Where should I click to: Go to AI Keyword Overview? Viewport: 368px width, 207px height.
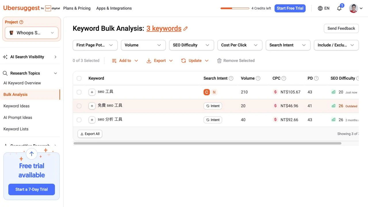tap(22, 83)
